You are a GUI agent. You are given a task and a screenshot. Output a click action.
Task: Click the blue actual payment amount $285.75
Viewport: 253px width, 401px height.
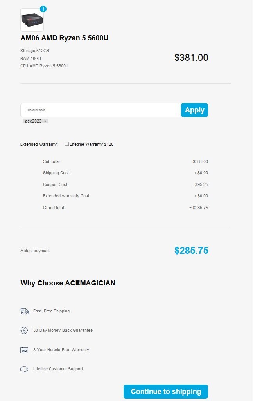pyautogui.click(x=191, y=251)
